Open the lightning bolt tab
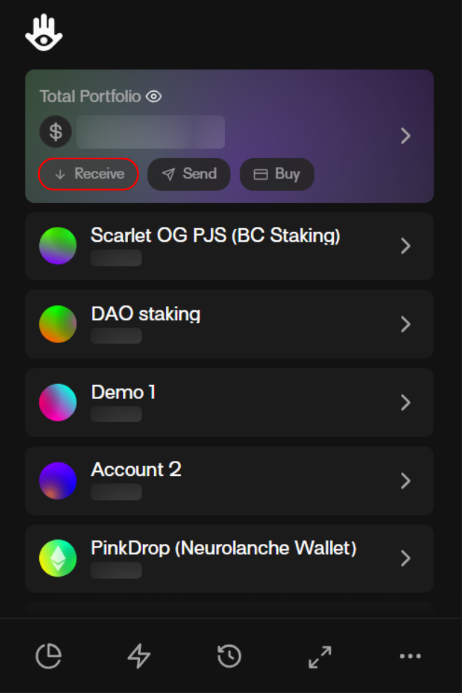 tap(139, 656)
